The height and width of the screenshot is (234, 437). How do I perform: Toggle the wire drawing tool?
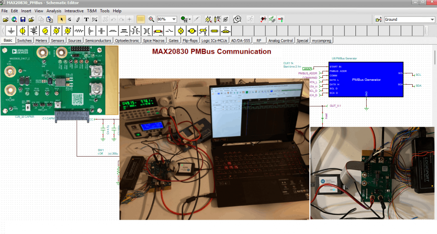pyautogui.click(x=78, y=20)
